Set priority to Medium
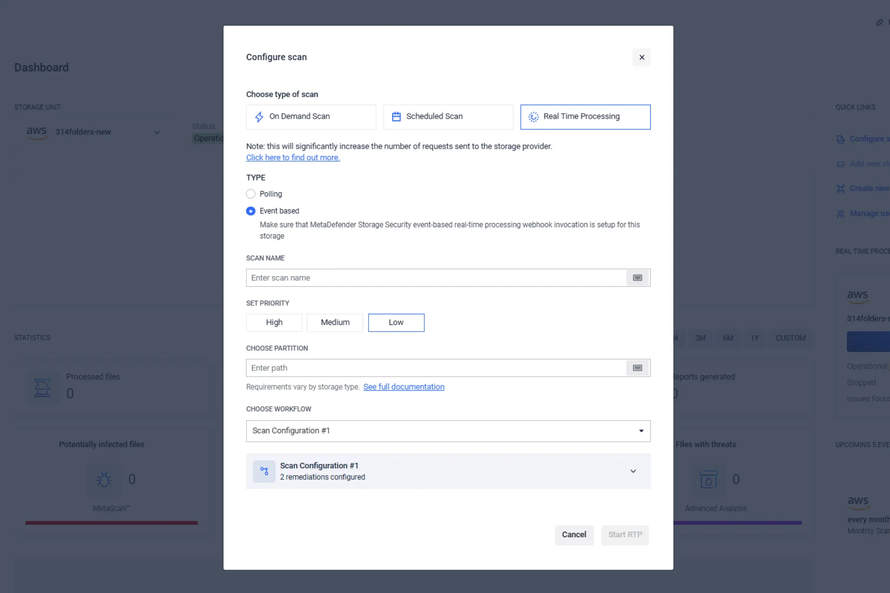This screenshot has width=890, height=593. pos(335,323)
